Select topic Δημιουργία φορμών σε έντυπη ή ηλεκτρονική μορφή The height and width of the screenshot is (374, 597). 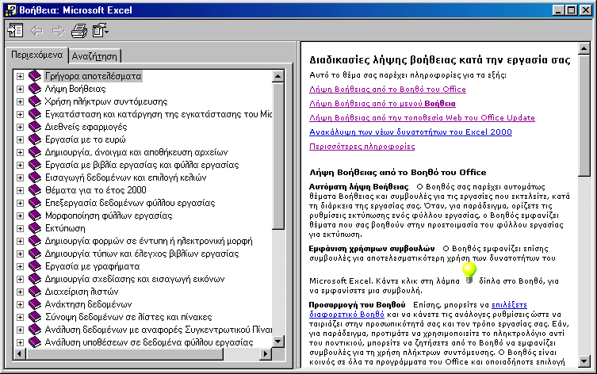(148, 241)
